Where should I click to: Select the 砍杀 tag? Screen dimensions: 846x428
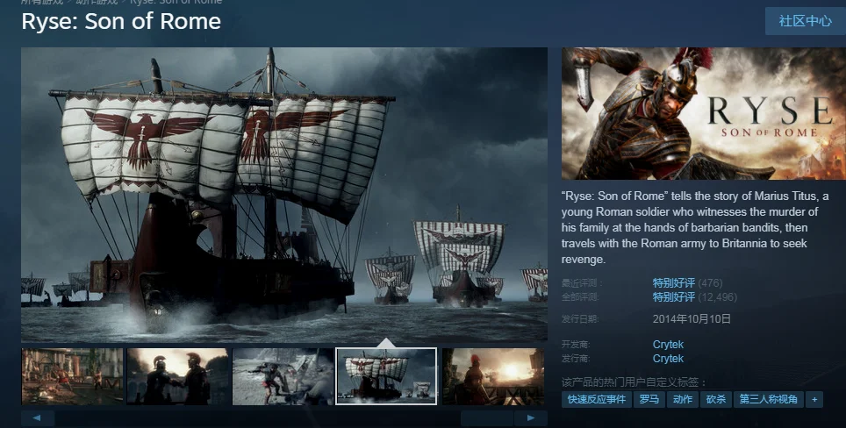click(x=716, y=399)
